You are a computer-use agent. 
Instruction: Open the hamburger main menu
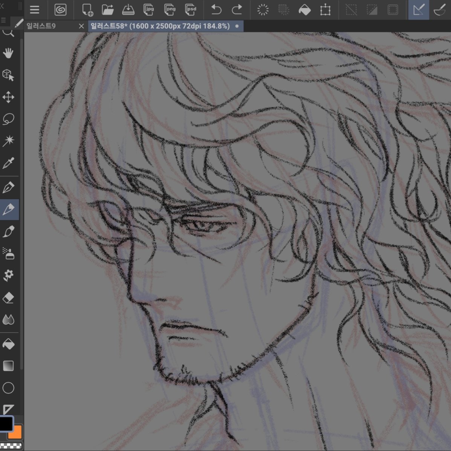pos(35,10)
